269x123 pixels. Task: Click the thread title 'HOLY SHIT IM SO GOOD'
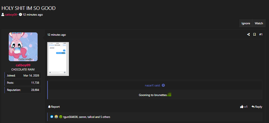[x=29, y=8]
